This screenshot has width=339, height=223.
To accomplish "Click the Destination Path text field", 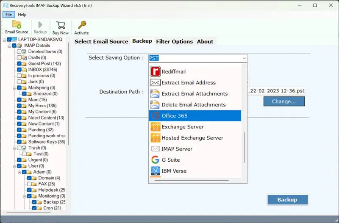I will tap(276, 91).
